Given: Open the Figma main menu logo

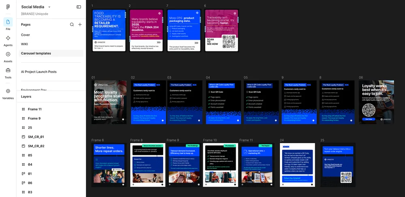Looking at the screenshot, I should tap(8, 7).
